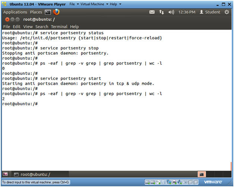
Task: Click "Stopping anti portscan daemon" output line
Action: click(55, 53)
